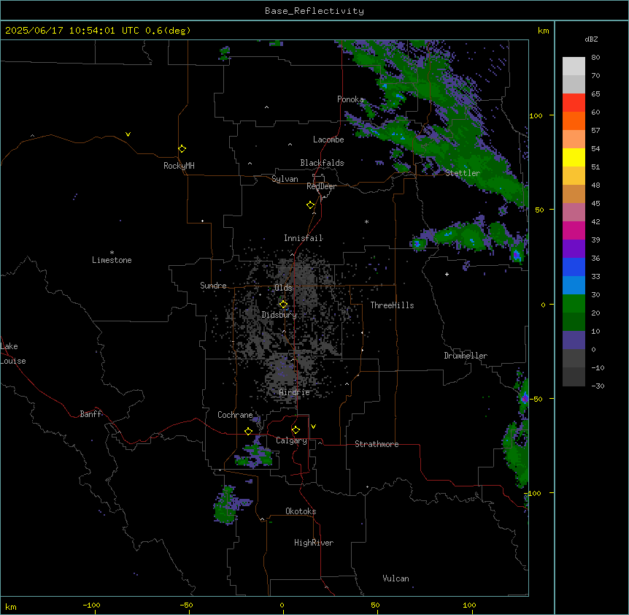Select the slate purple 0-10 dBZ swatch
Viewport: 629px width, 615px height.
point(574,340)
